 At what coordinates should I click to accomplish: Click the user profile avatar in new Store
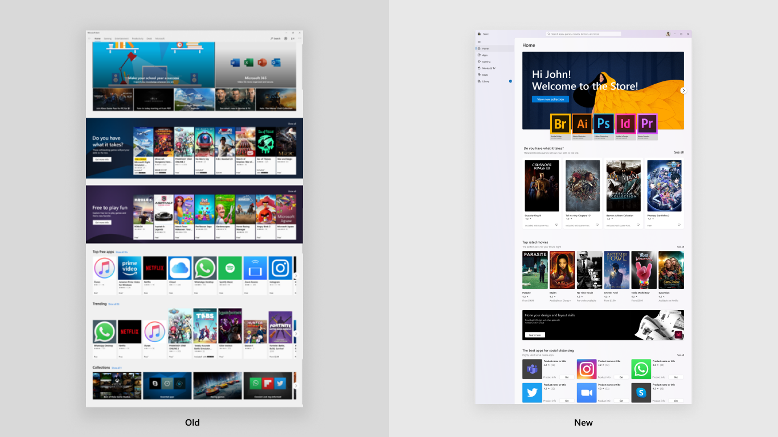pos(668,34)
